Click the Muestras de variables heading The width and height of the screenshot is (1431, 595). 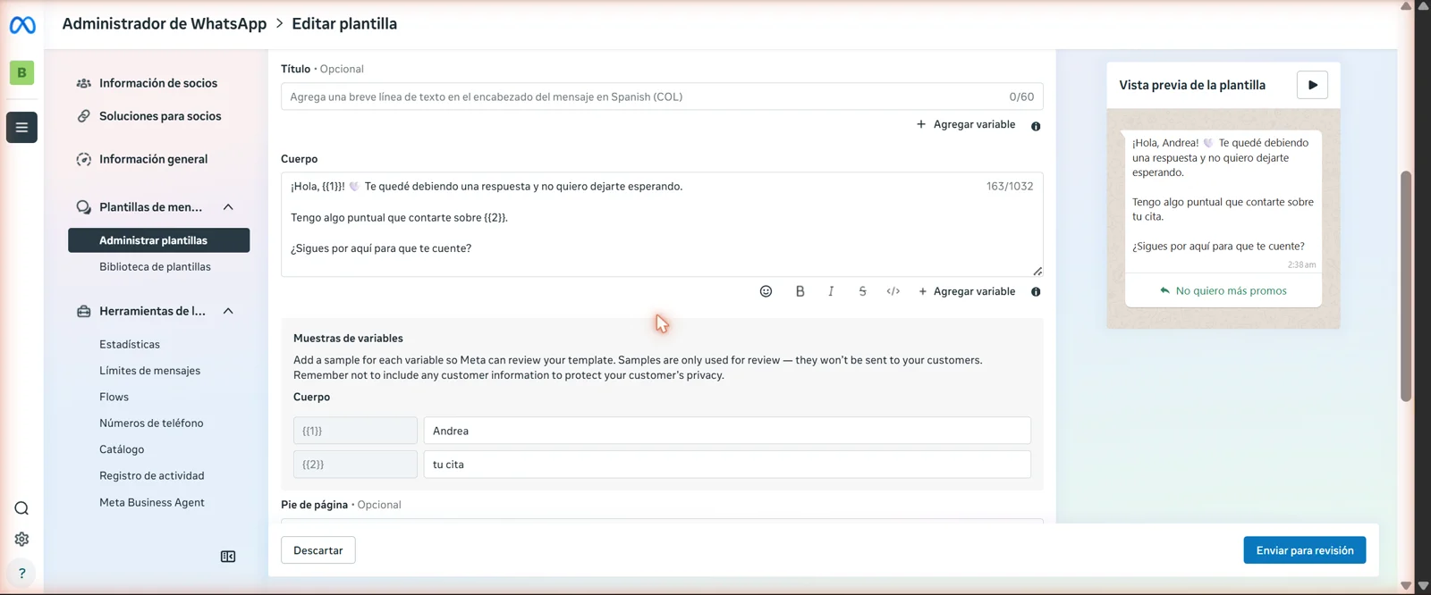[348, 338]
